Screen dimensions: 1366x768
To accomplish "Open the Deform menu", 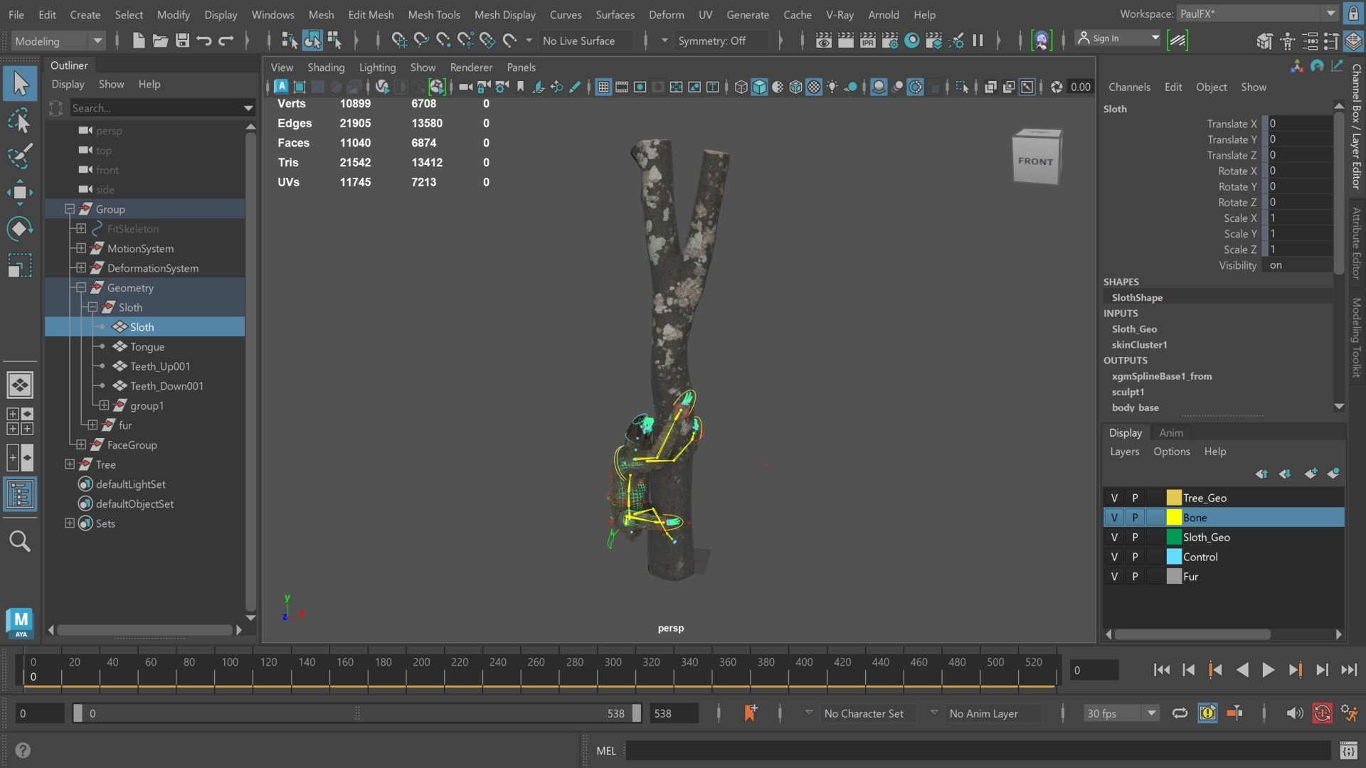I will [x=667, y=14].
